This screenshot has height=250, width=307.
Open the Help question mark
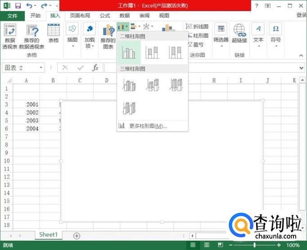pyautogui.click(x=257, y=6)
